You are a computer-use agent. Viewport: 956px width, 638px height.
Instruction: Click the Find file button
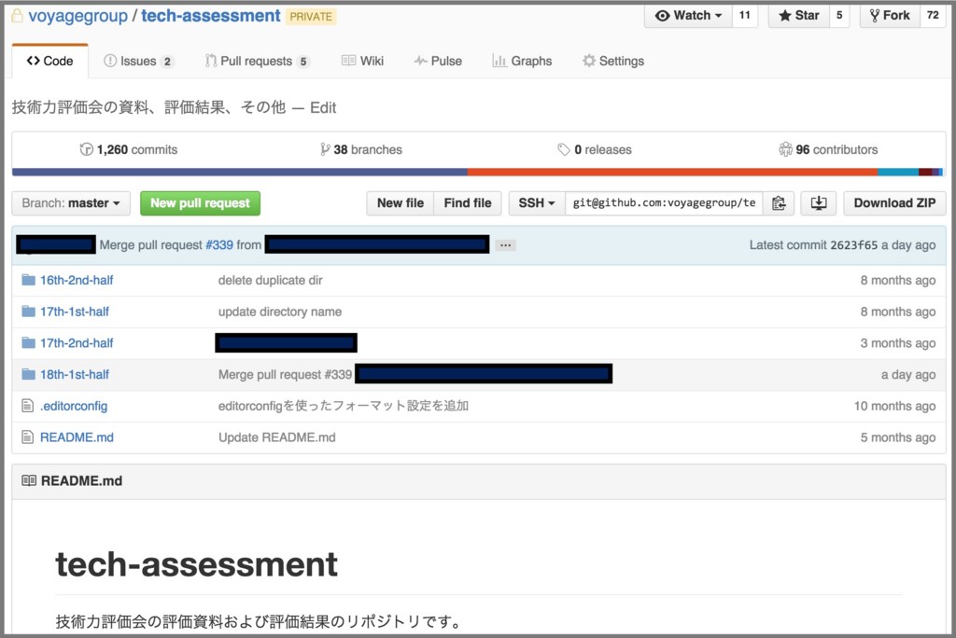pos(468,203)
